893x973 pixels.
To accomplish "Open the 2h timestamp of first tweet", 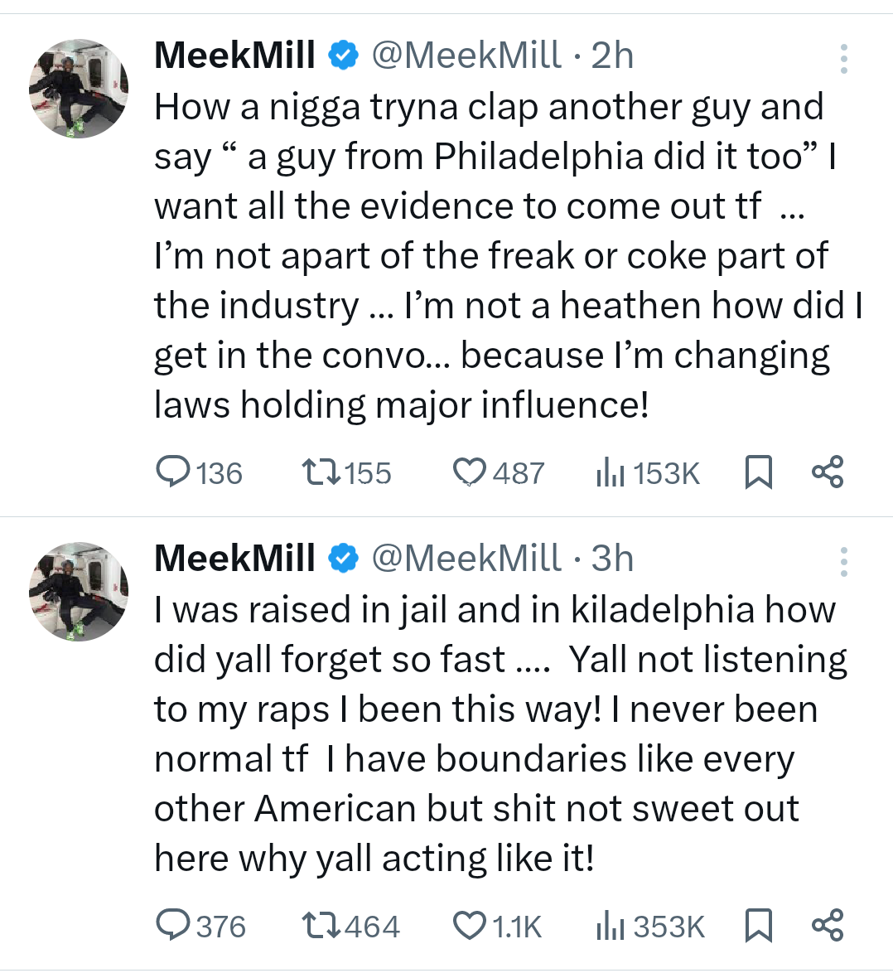I will coord(612,56).
